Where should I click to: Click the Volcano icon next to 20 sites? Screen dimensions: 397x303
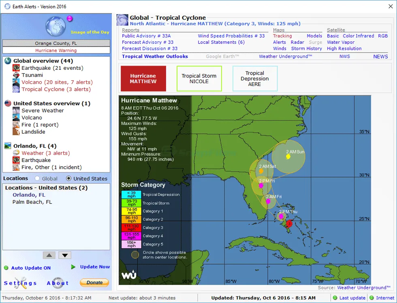(x=16, y=82)
